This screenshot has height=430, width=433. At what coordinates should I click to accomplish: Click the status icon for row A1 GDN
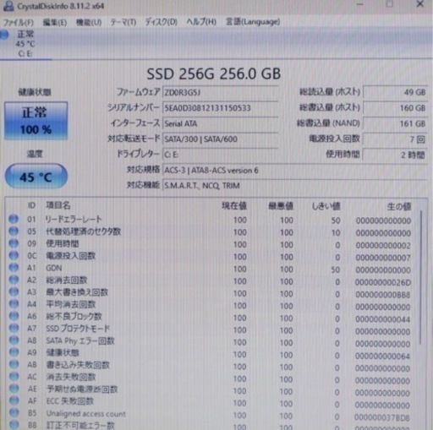(14, 267)
